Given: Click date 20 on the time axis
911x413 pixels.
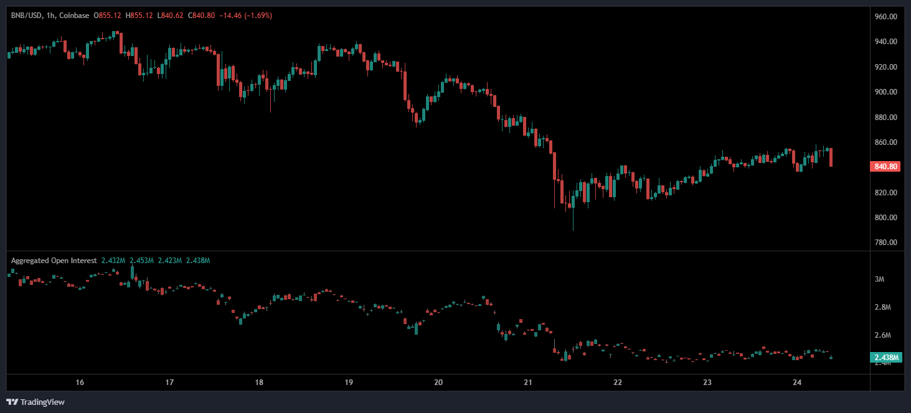Looking at the screenshot, I should coord(438,382).
